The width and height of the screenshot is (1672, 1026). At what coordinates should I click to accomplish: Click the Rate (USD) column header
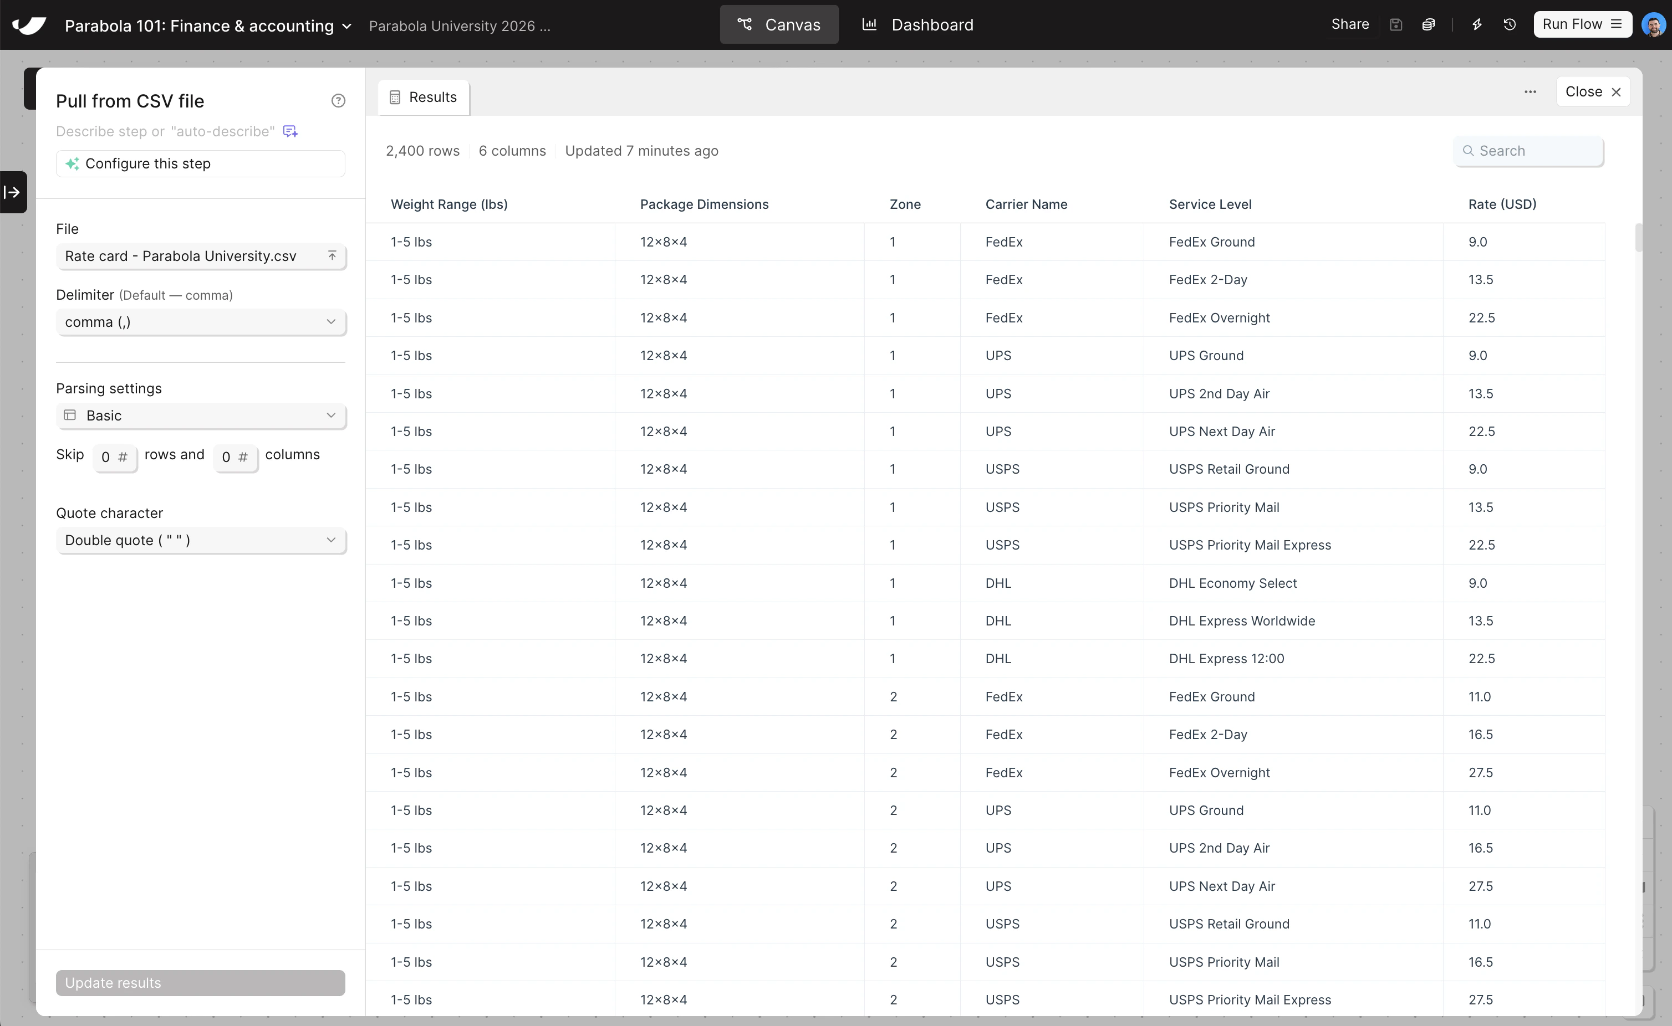[1502, 204]
